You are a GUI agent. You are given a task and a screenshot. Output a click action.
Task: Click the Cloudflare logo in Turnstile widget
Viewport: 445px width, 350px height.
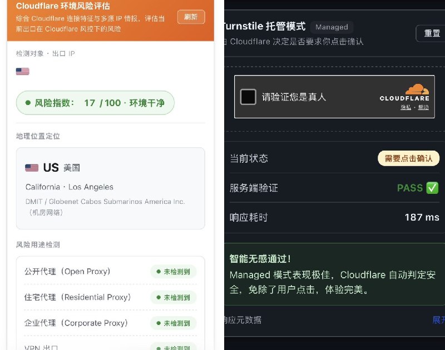tap(404, 92)
